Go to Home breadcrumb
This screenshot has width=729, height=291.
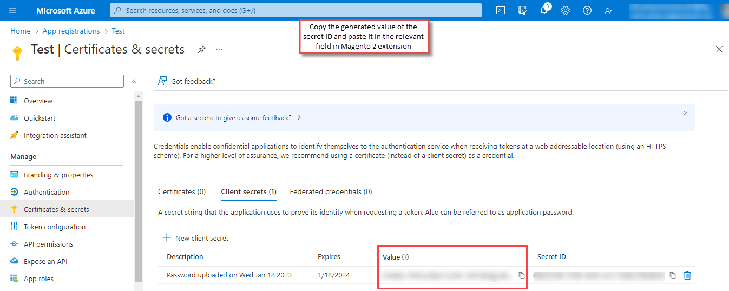pyautogui.click(x=21, y=31)
